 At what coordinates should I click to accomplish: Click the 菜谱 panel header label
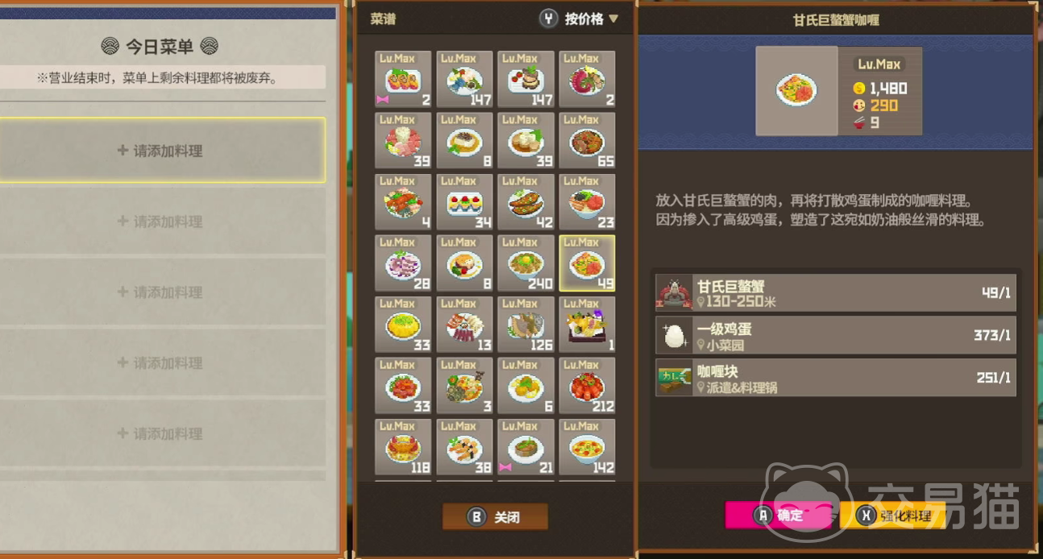[x=383, y=19]
